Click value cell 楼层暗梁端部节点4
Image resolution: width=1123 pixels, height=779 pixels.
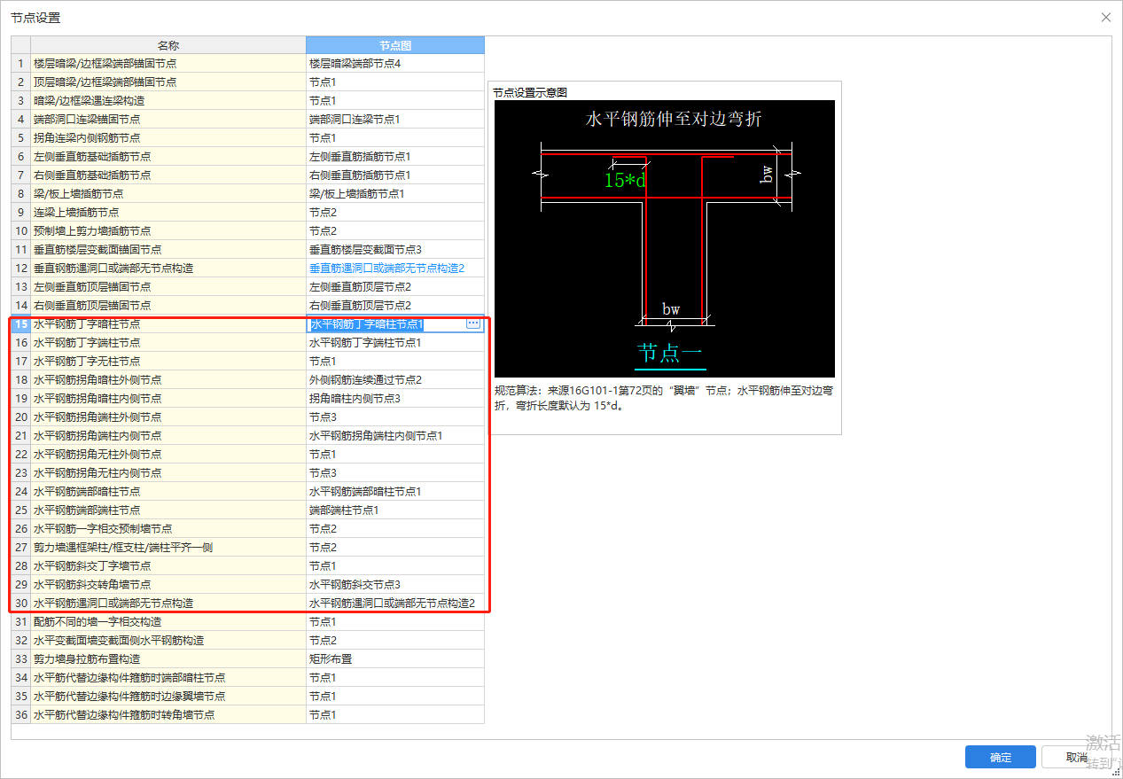[395, 64]
